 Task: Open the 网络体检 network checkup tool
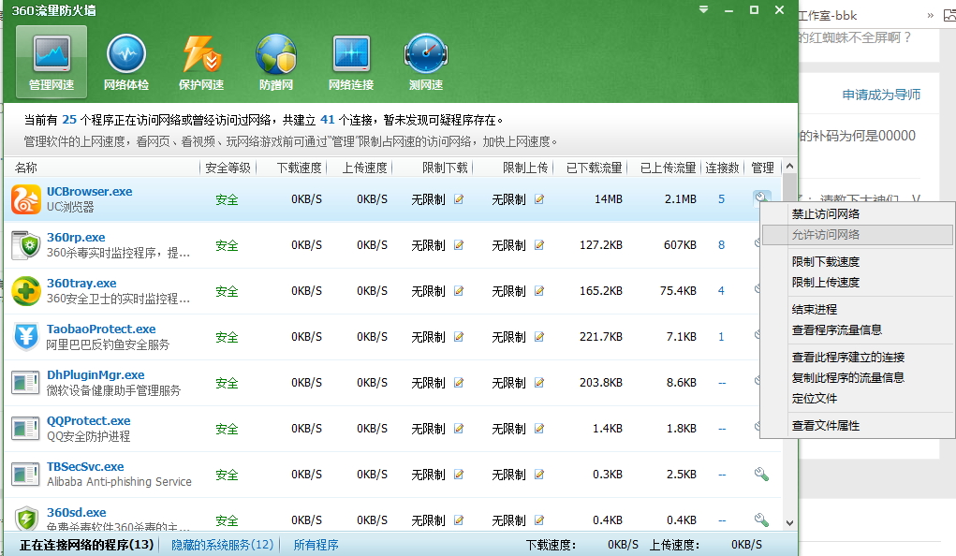click(x=126, y=62)
